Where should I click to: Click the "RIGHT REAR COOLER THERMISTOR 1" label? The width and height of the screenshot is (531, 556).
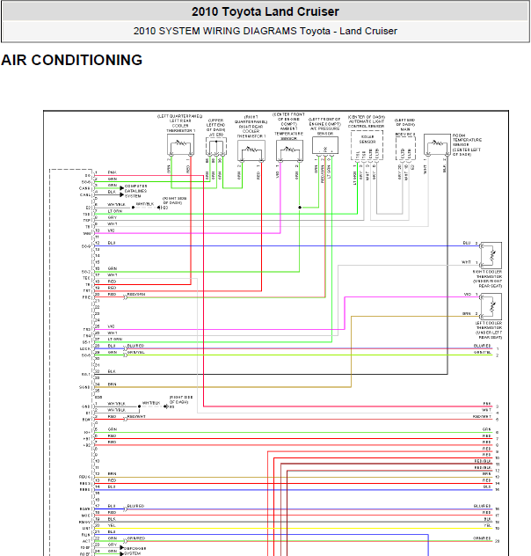click(x=251, y=131)
